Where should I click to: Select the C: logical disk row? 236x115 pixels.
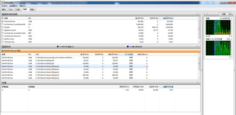coord(88,90)
